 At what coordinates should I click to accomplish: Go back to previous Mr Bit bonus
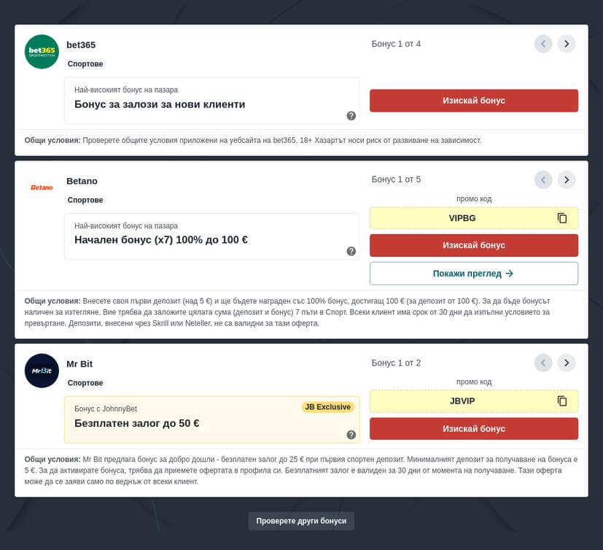(543, 363)
